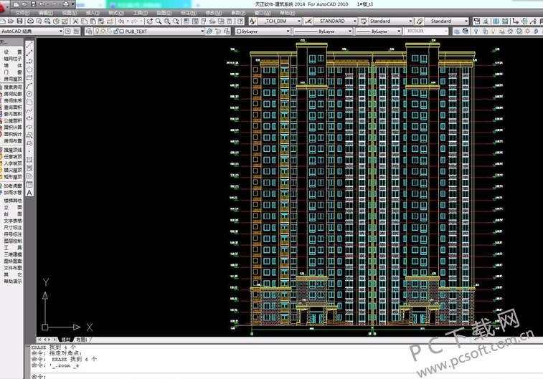Image resolution: width=543 pixels, height=379 pixels.
Task: Open the 尺寸标注 section in the side panel
Action: click(x=12, y=228)
